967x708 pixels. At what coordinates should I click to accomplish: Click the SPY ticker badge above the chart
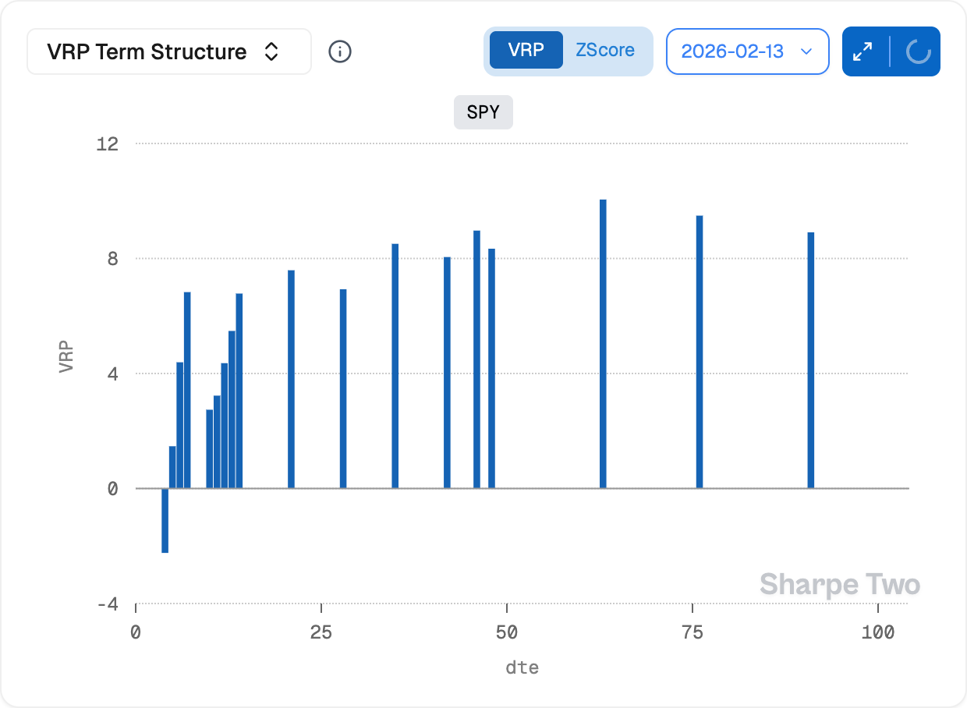tap(483, 112)
